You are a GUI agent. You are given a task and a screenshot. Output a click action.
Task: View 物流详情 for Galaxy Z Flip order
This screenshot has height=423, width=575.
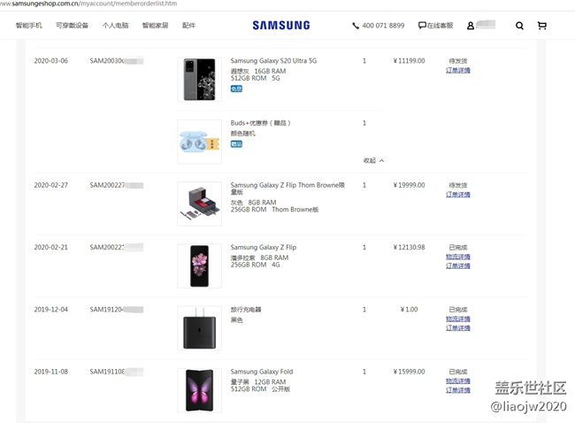458,257
